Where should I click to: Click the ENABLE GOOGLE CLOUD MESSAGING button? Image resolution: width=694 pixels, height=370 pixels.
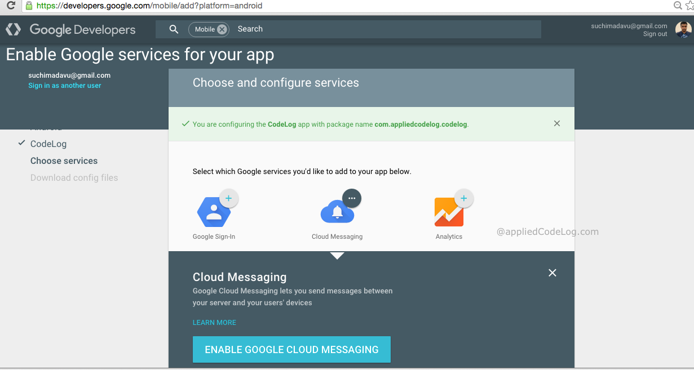pyautogui.click(x=291, y=349)
